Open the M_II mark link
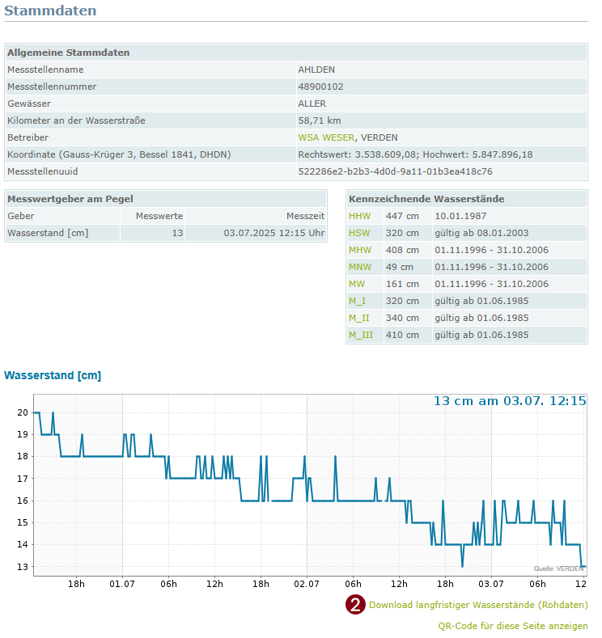This screenshot has width=602, height=638. 358,318
